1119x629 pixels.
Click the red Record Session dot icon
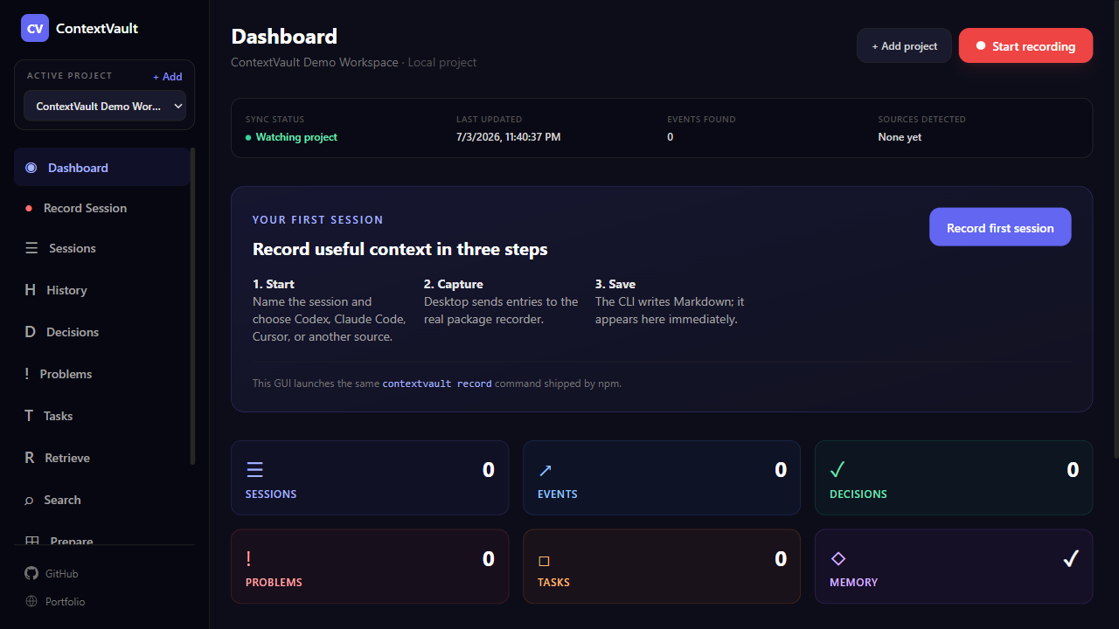tap(28, 208)
